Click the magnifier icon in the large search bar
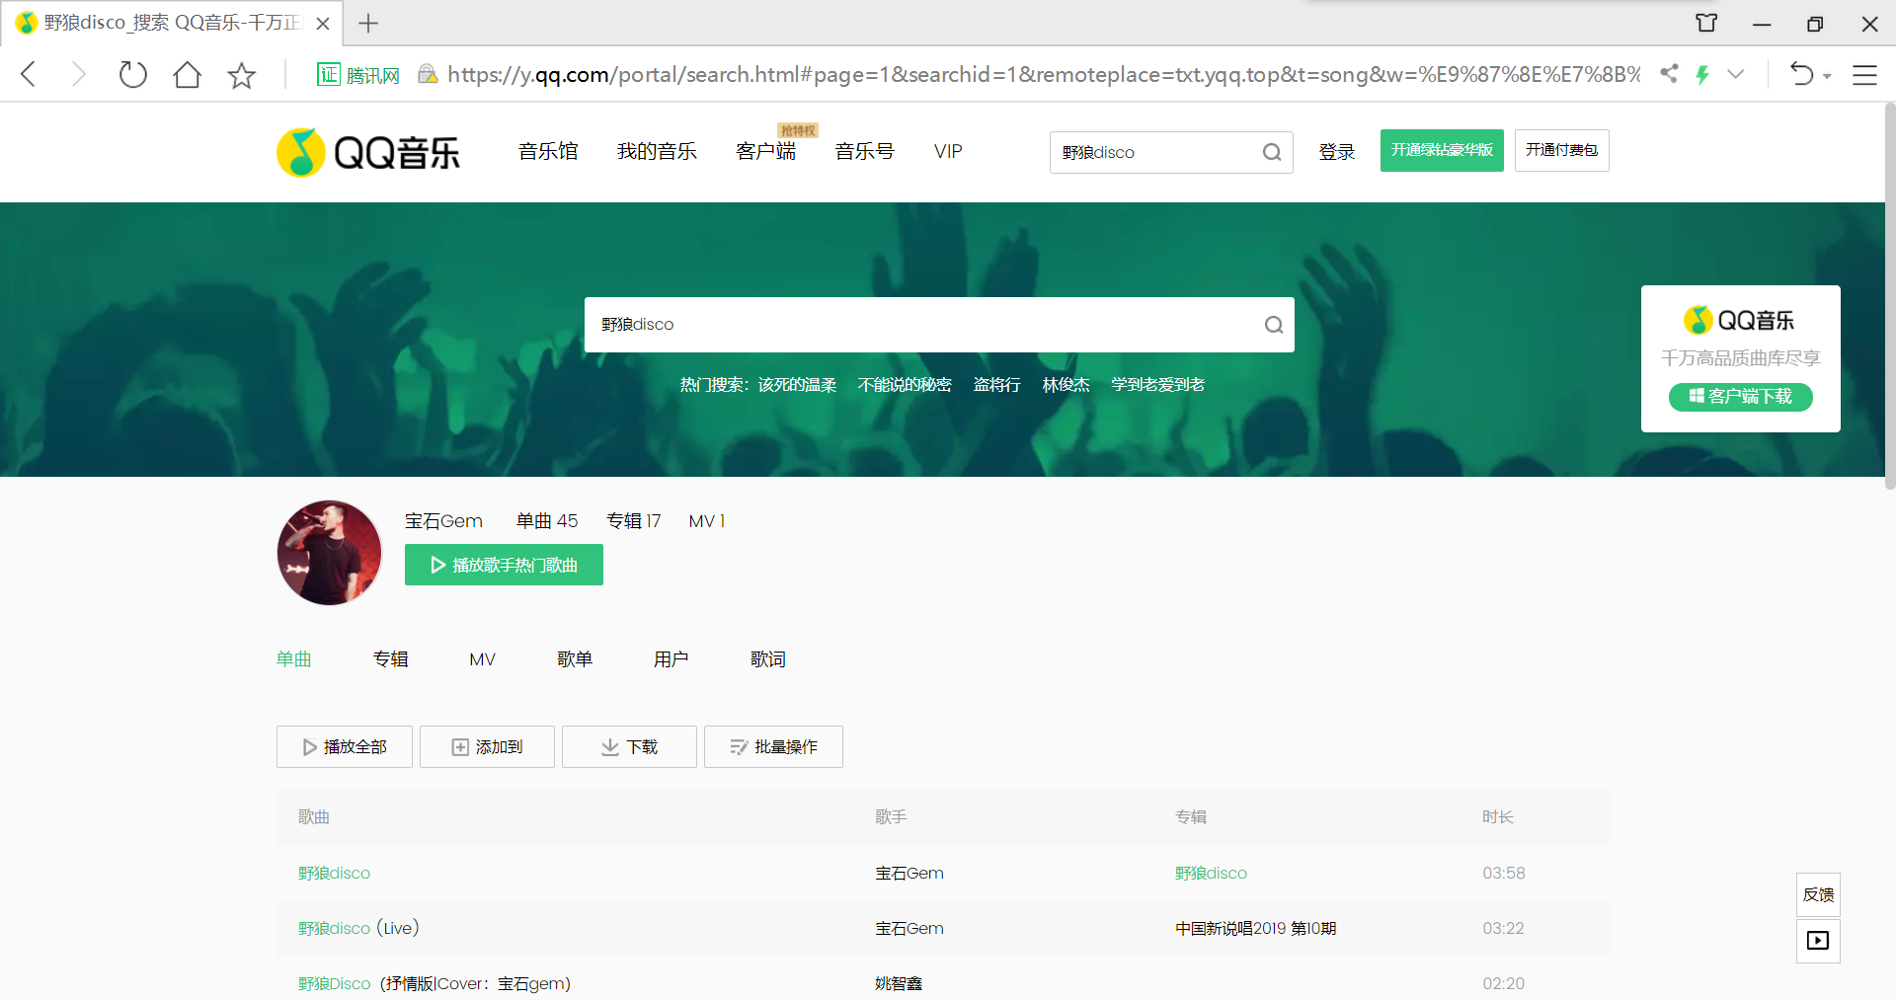This screenshot has height=1000, width=1896. pos(1272,325)
